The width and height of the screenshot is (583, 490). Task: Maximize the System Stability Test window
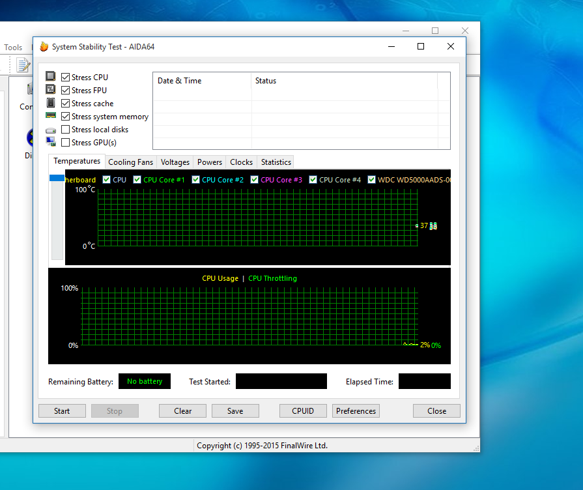click(421, 46)
